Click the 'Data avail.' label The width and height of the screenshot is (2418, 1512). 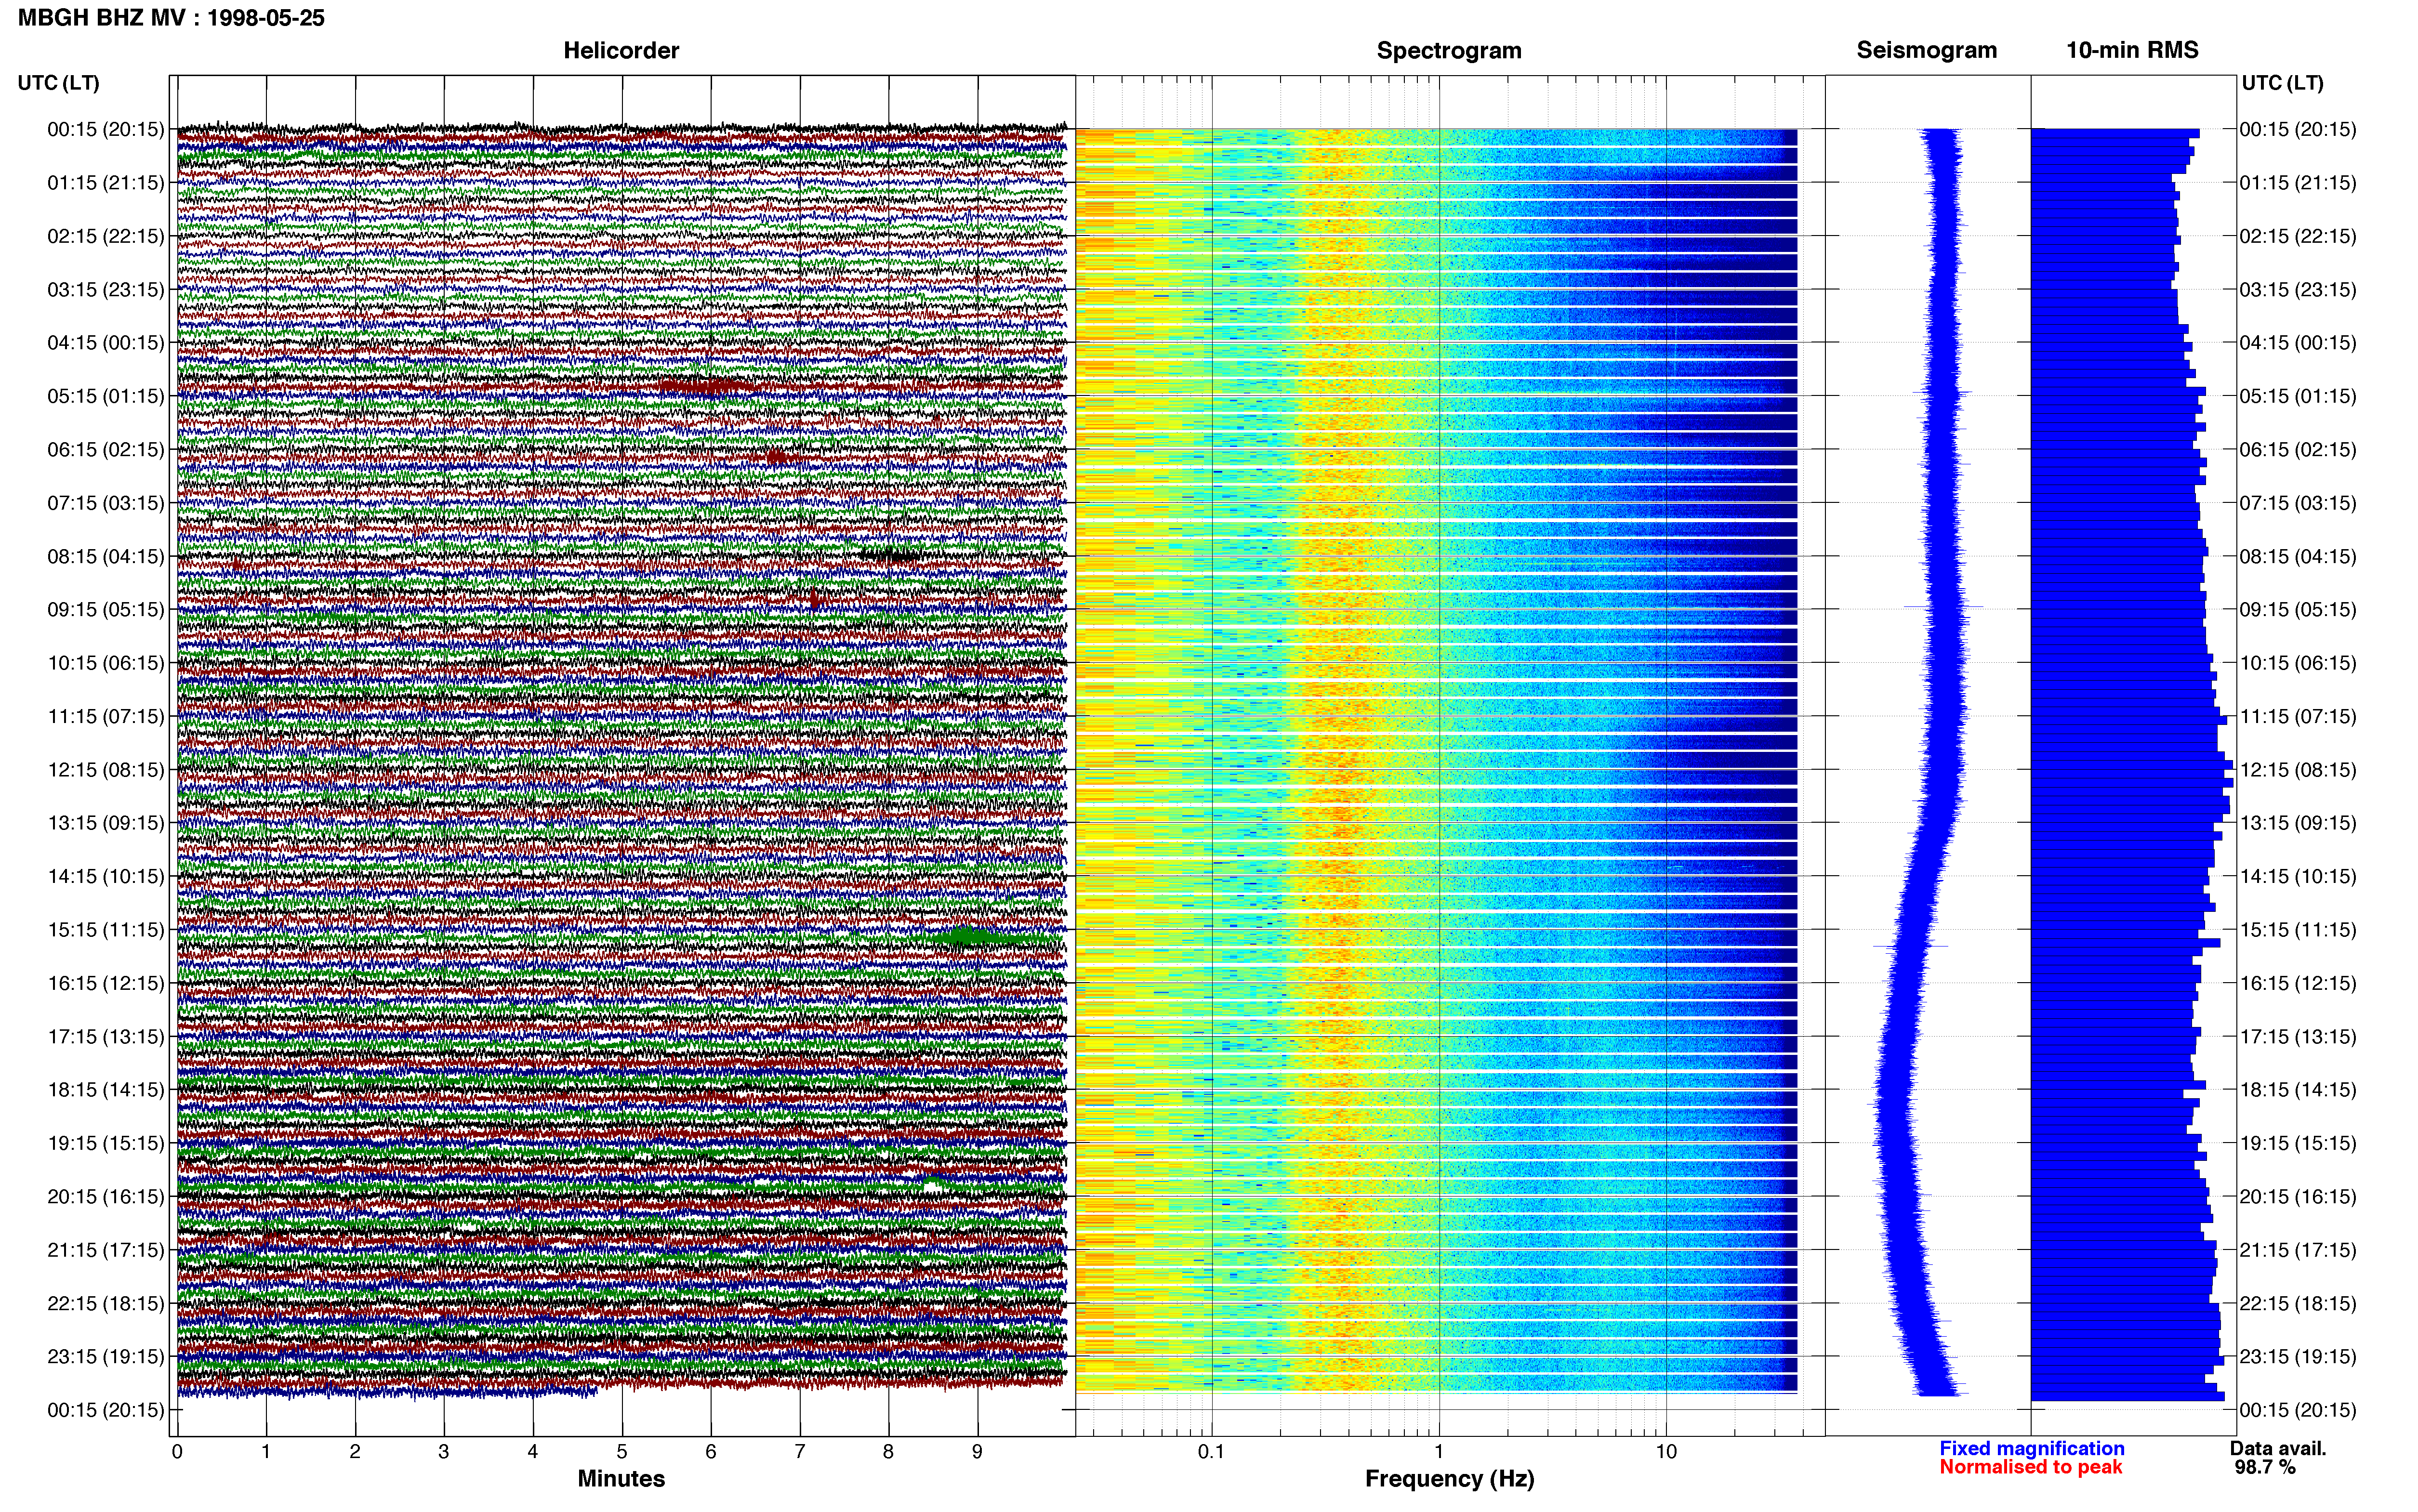coord(2278,1448)
